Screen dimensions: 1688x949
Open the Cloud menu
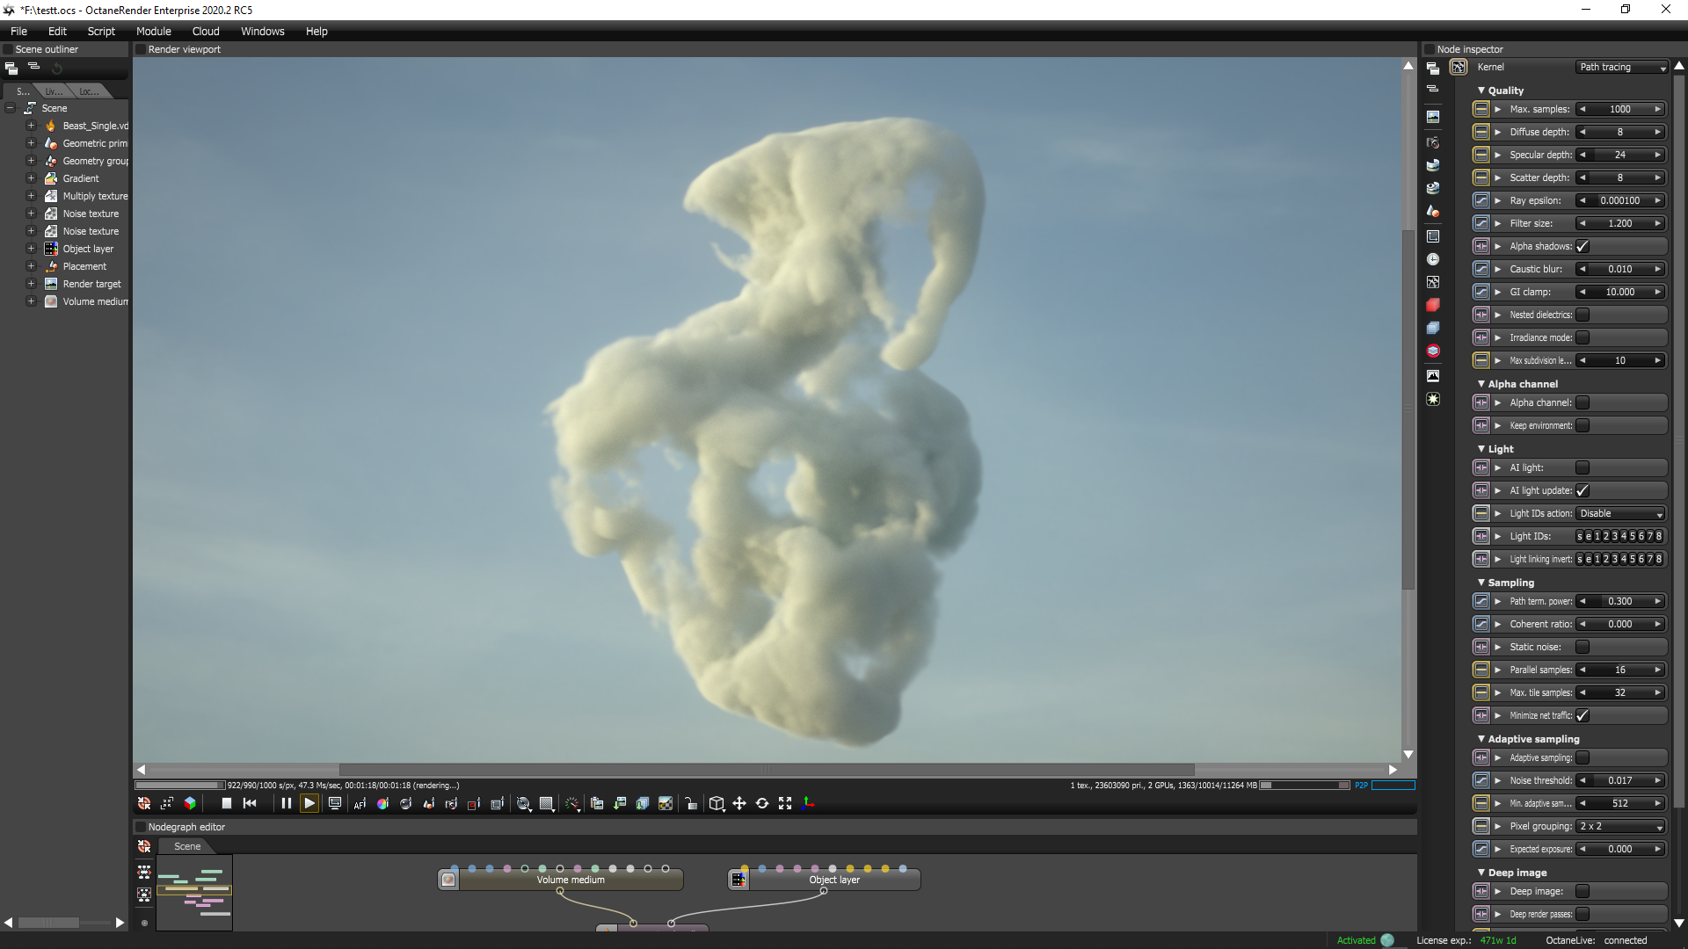(x=206, y=31)
